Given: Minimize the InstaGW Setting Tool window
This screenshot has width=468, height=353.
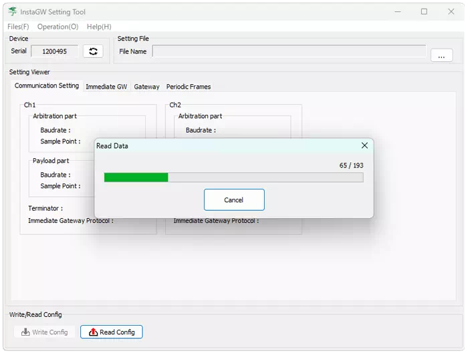Looking at the screenshot, I should [x=398, y=11].
